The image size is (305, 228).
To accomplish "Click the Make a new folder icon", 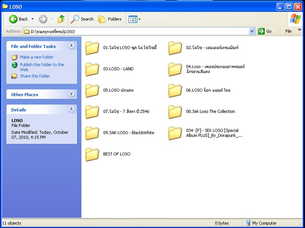I will 14,57.
